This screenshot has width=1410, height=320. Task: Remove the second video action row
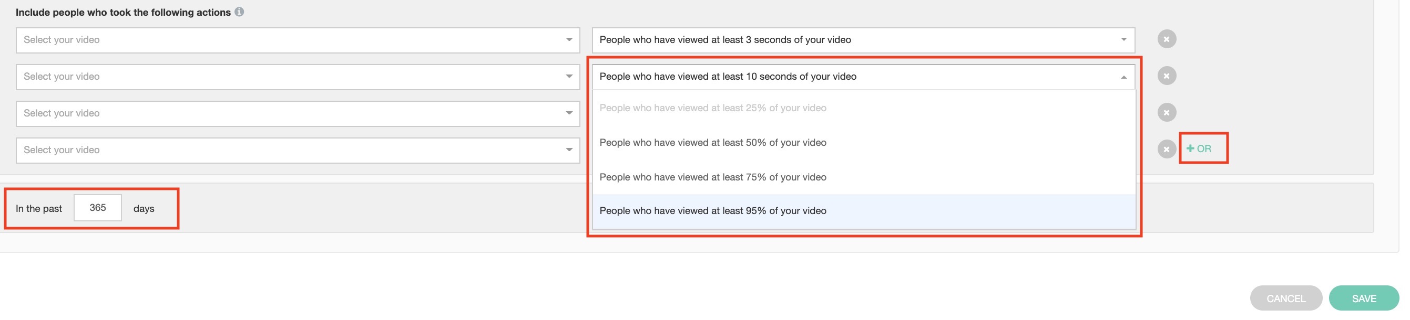coord(1167,76)
